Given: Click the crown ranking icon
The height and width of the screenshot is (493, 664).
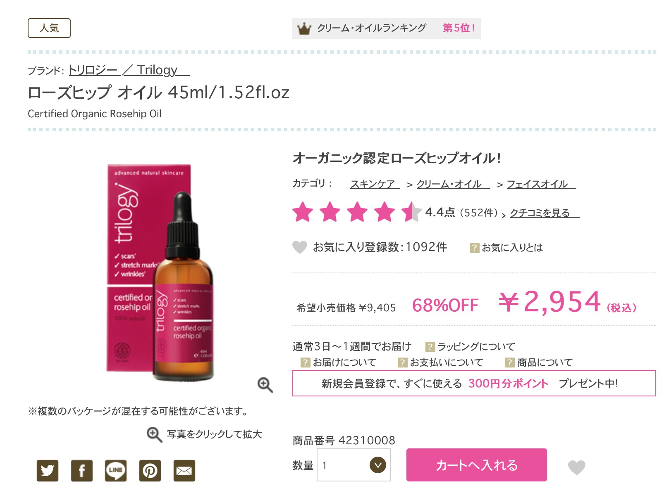Looking at the screenshot, I should (304, 28).
